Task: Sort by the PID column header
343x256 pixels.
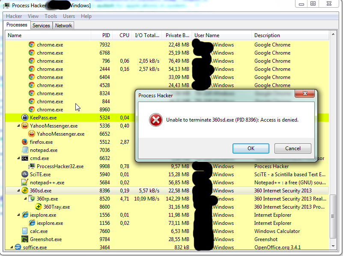Action: pos(102,35)
